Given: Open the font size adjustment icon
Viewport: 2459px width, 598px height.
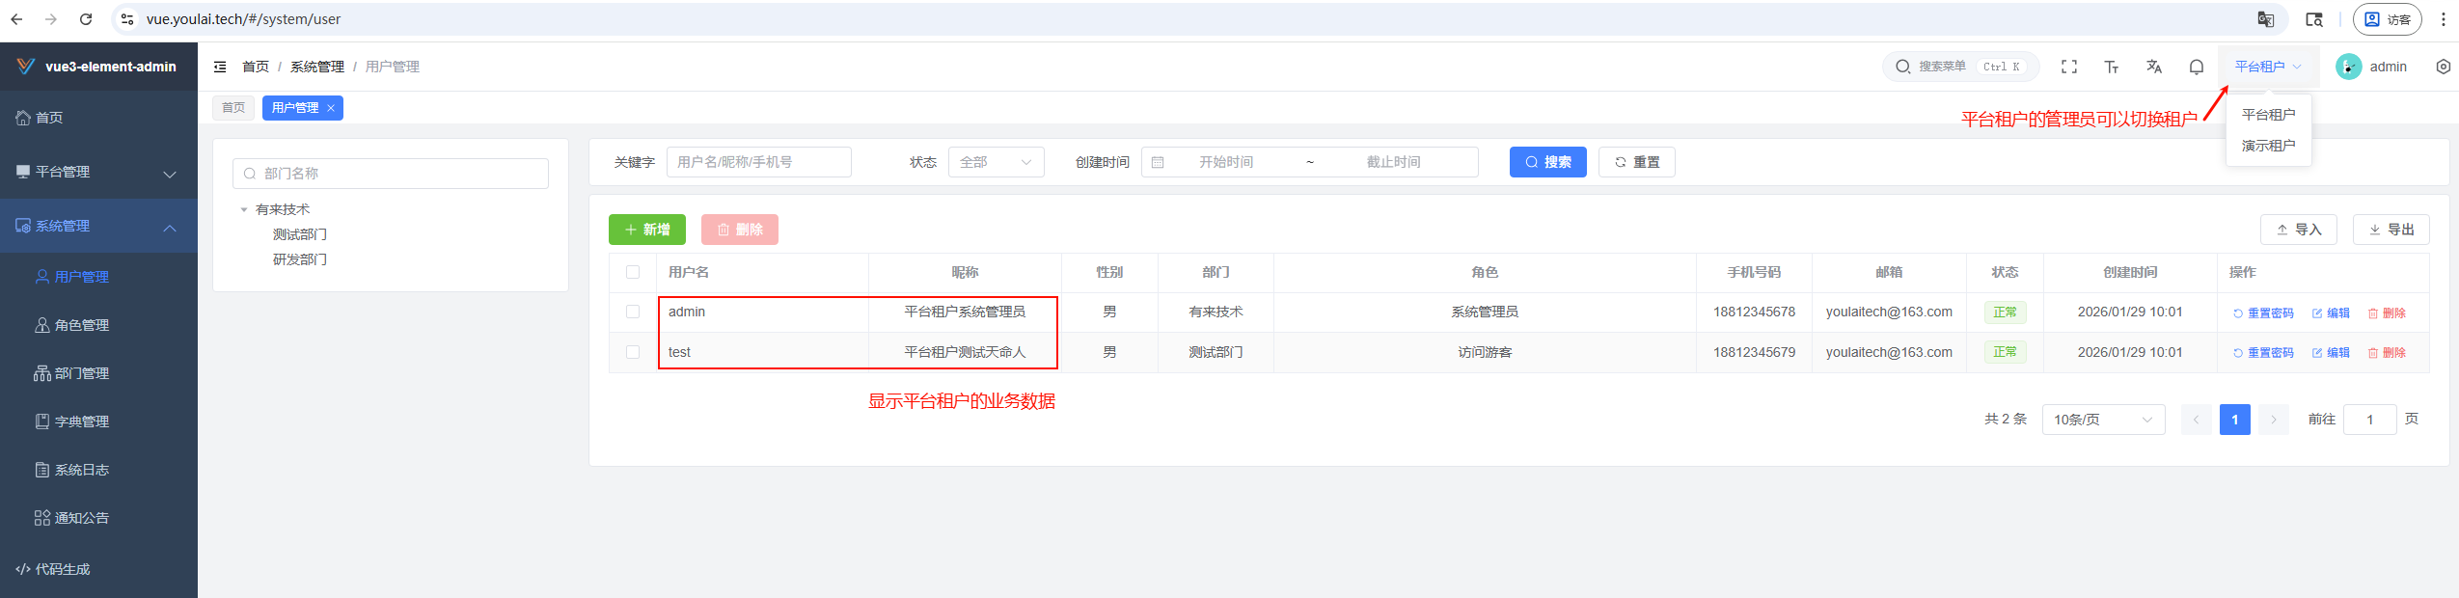Looking at the screenshot, I should pos(2111,67).
